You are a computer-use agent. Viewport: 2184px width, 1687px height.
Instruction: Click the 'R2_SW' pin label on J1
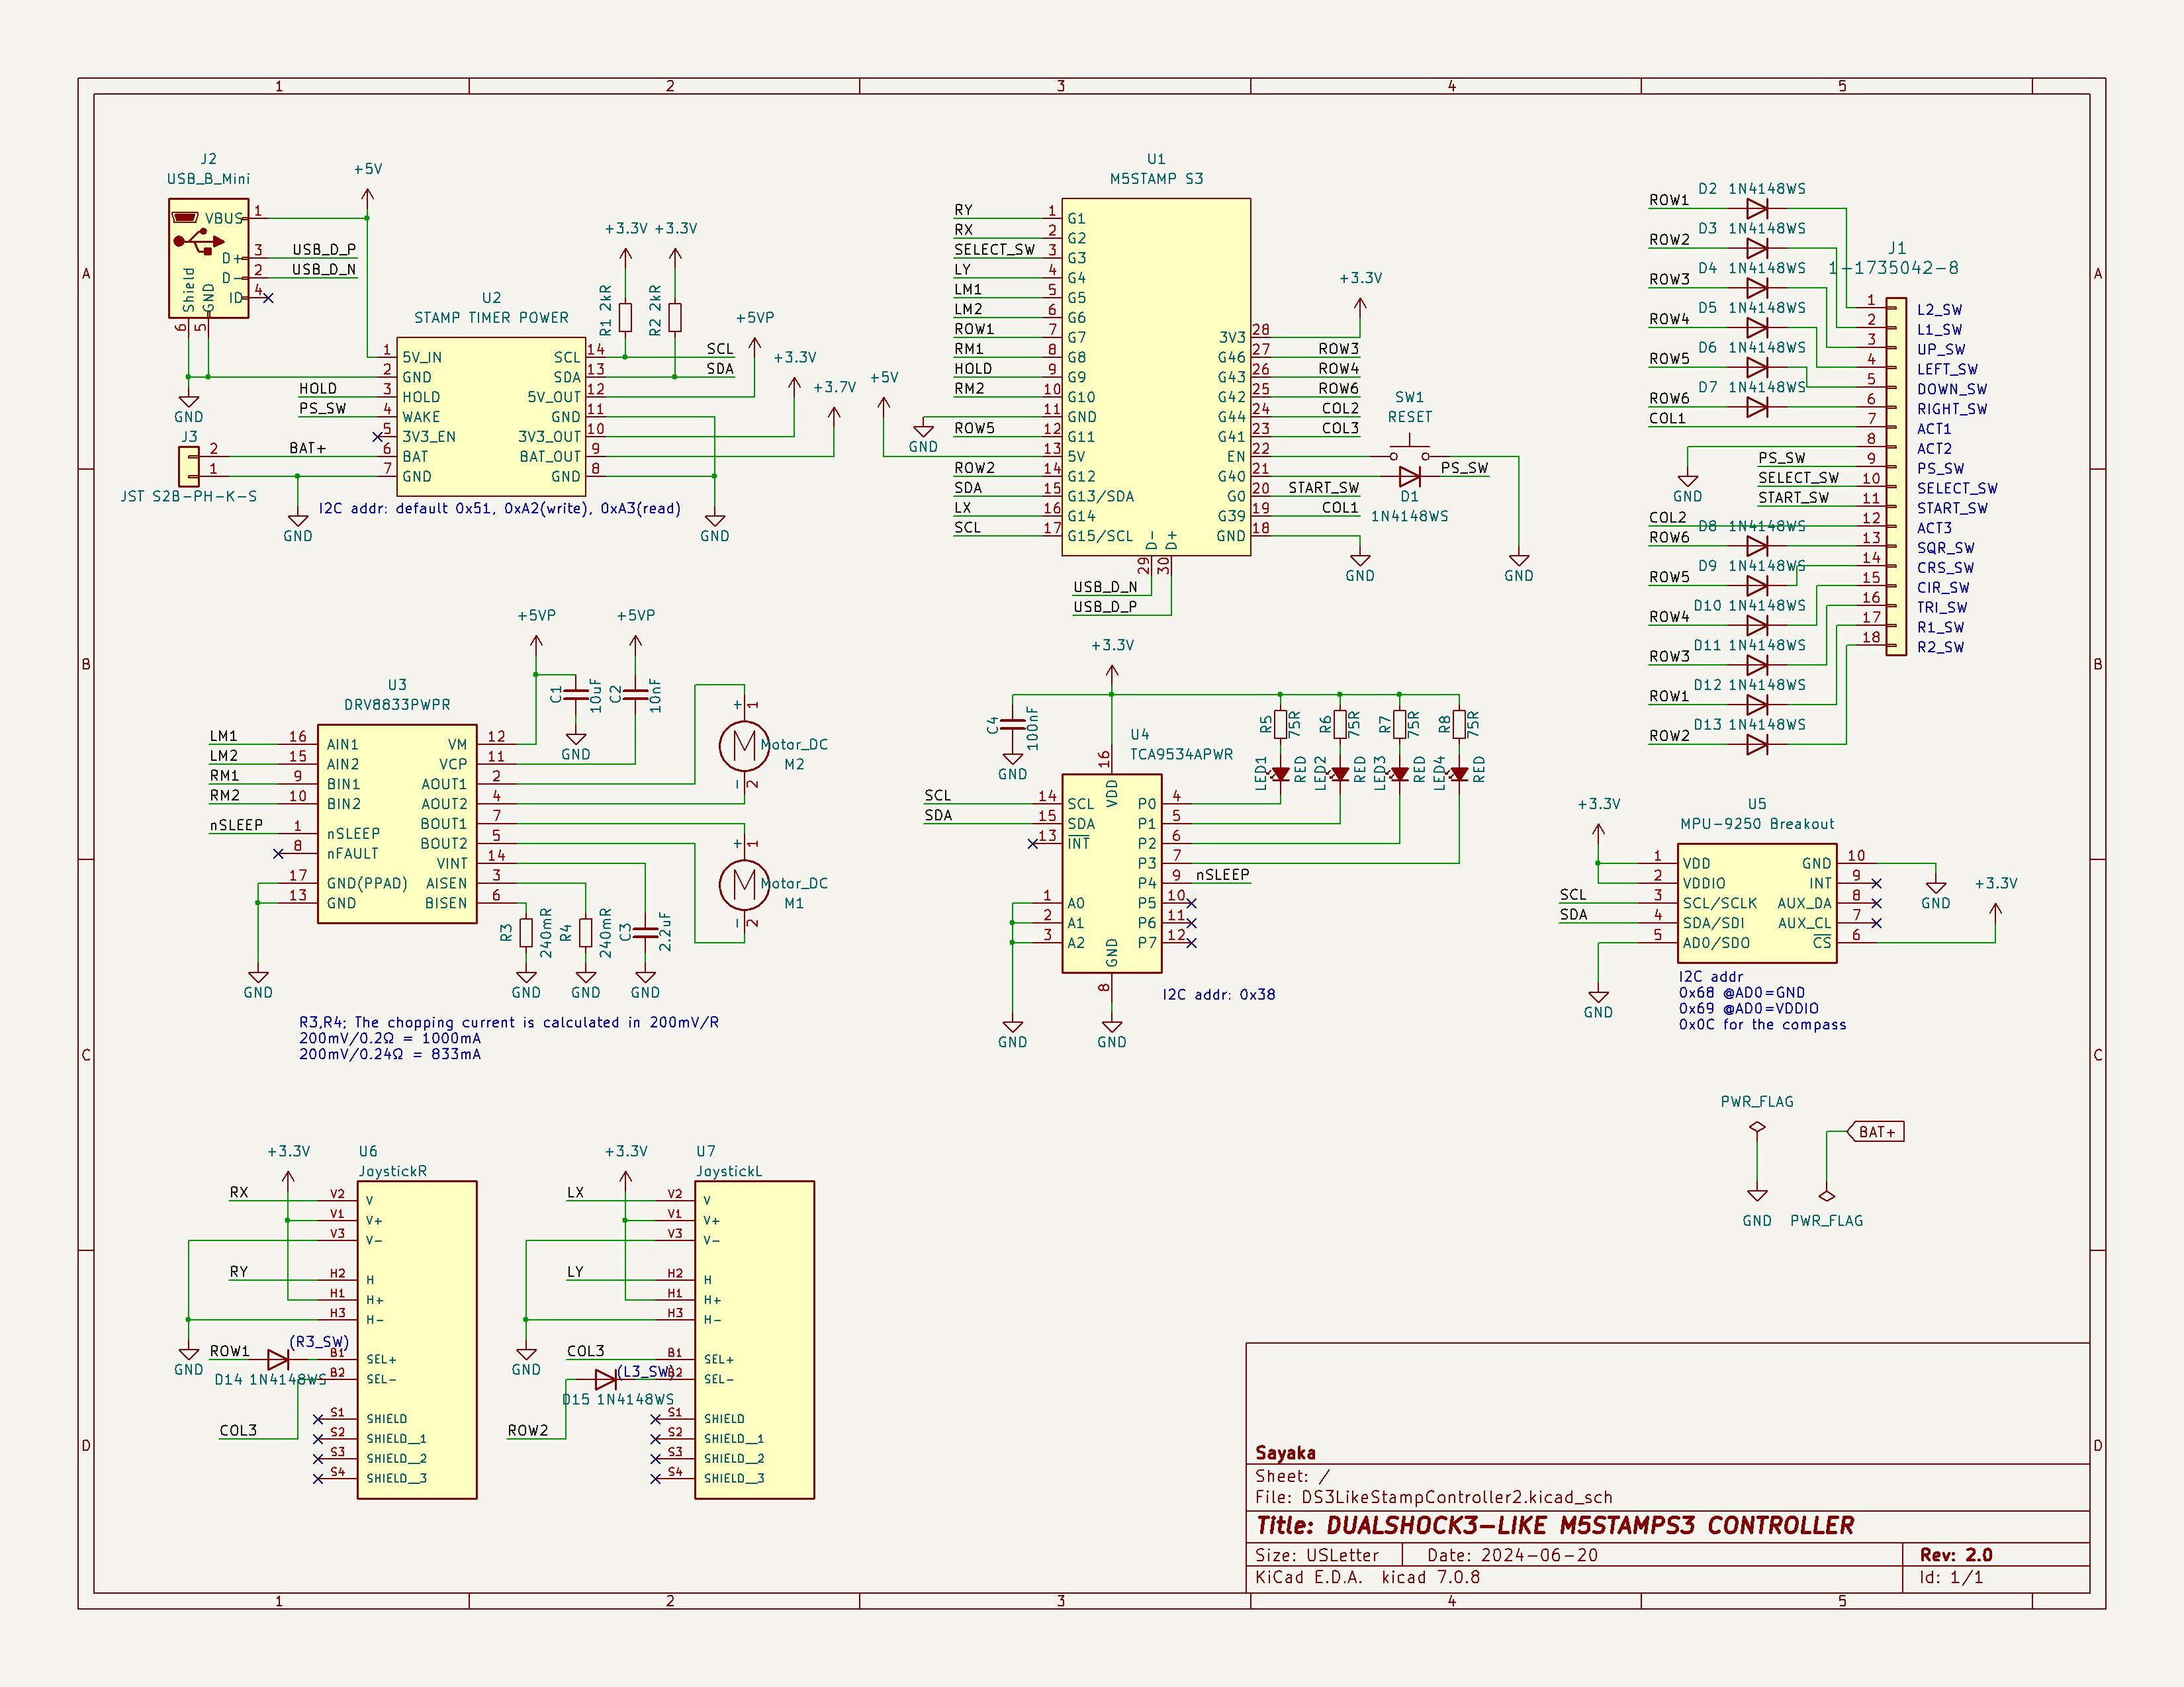(x=1940, y=646)
